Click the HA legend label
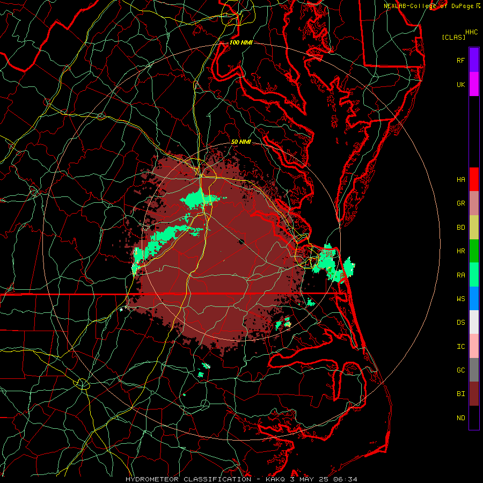The width and height of the screenshot is (483, 483). coord(460,179)
